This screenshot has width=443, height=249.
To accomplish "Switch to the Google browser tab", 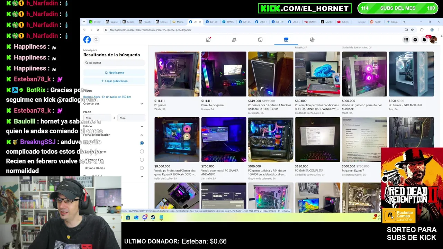I will 393,22.
